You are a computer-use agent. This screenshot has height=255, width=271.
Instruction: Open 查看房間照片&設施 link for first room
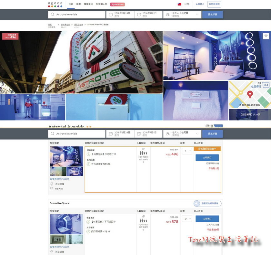coord(60,179)
